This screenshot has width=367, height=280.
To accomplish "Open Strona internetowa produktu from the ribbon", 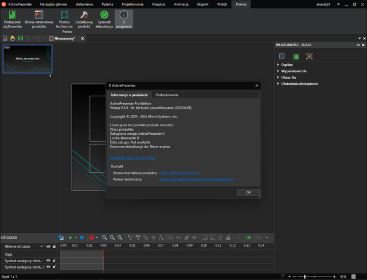I will 39,20.
